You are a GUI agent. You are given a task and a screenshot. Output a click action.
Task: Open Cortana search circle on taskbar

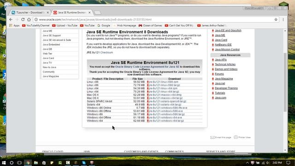[12, 163]
